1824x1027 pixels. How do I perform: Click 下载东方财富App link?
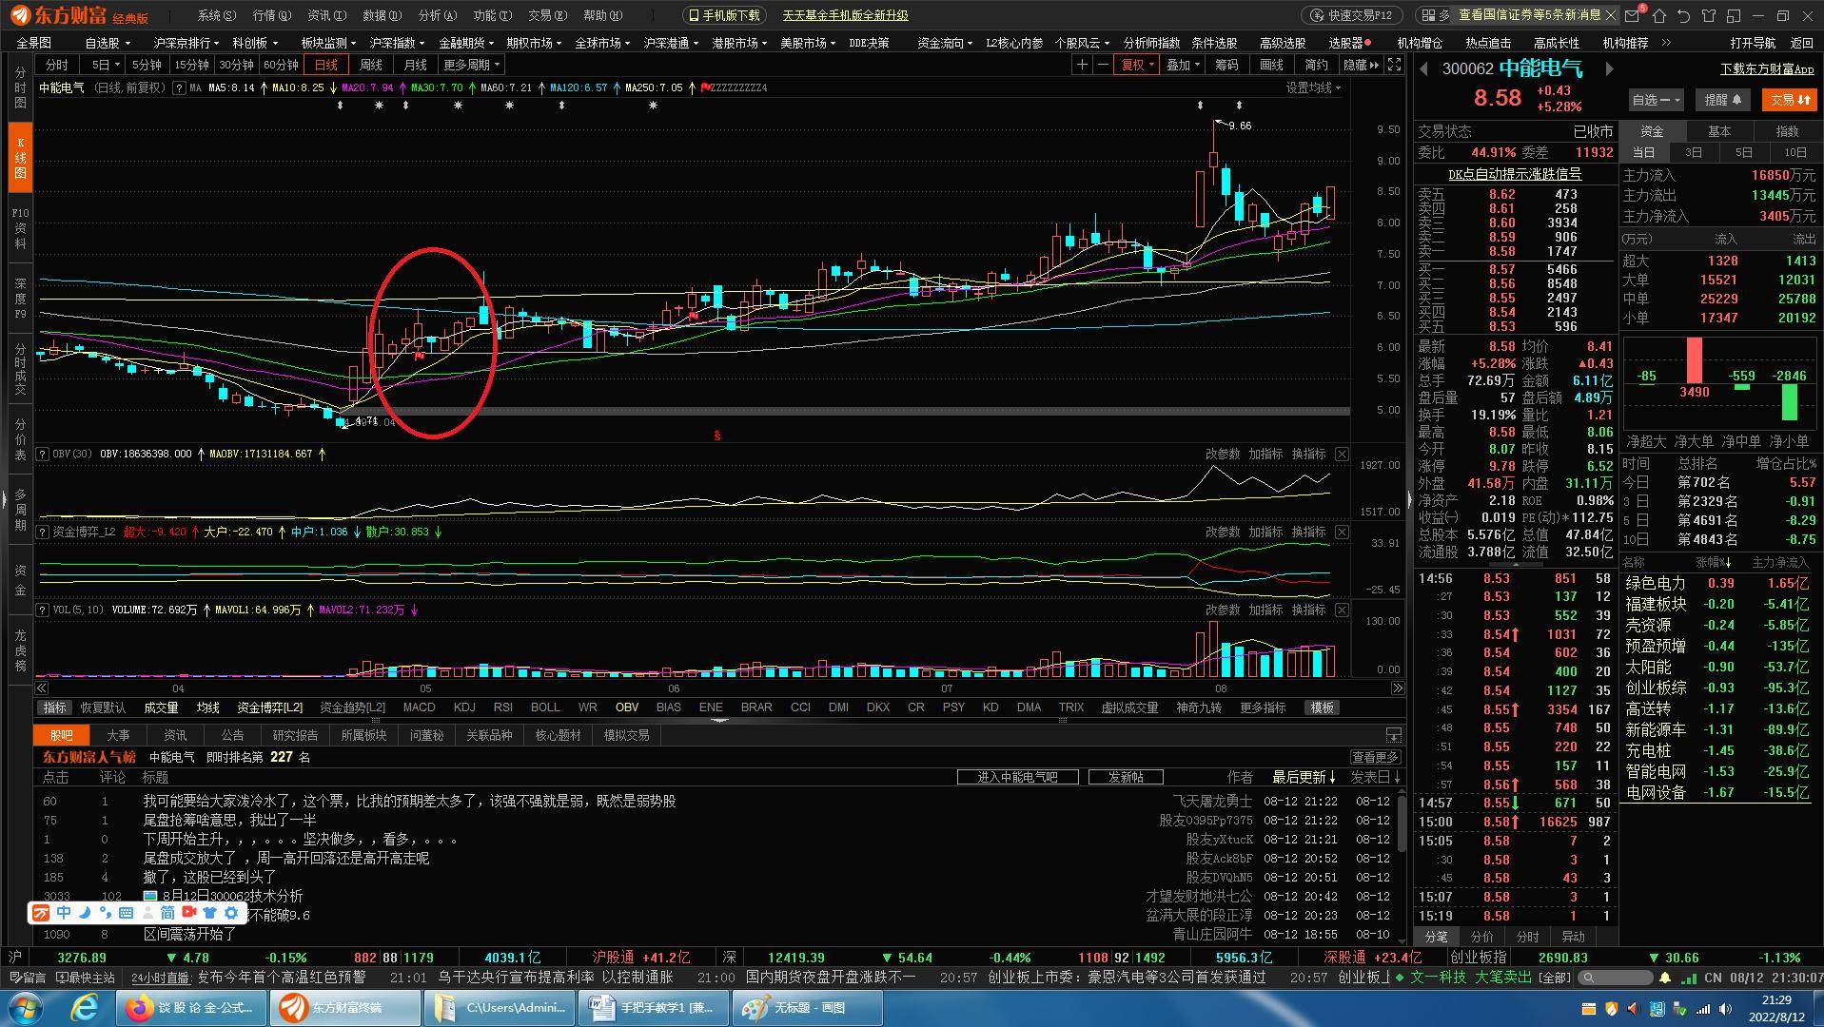pyautogui.click(x=1767, y=69)
